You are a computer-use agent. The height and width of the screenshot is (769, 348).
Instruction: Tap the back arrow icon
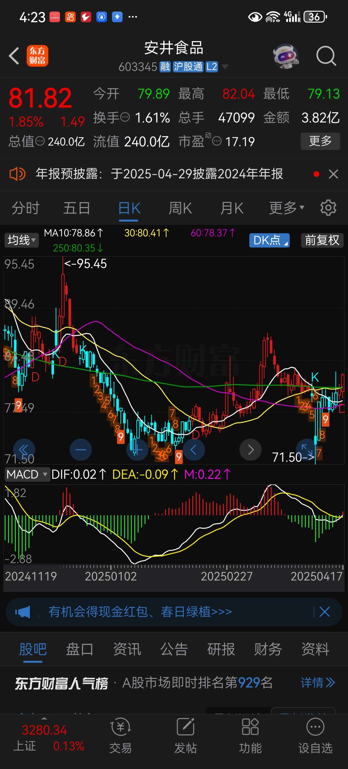pos(14,56)
